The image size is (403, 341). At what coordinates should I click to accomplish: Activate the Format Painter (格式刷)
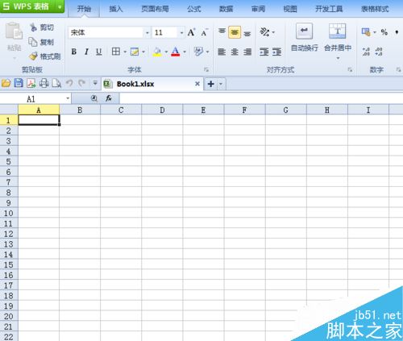click(x=45, y=56)
